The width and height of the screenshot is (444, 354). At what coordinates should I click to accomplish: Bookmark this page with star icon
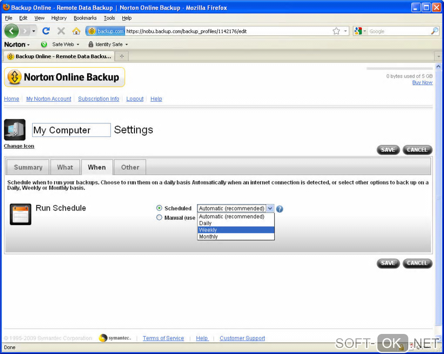click(x=336, y=31)
